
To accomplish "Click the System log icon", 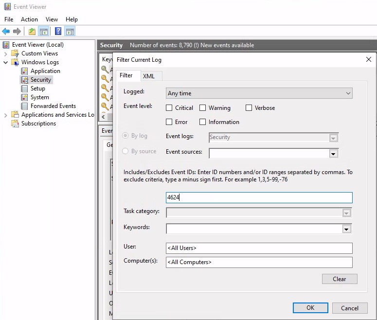I will [24, 97].
